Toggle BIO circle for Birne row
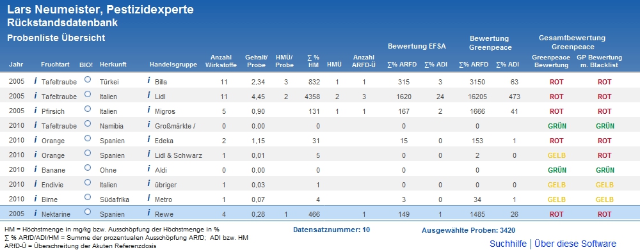 pyautogui.click(x=87, y=197)
